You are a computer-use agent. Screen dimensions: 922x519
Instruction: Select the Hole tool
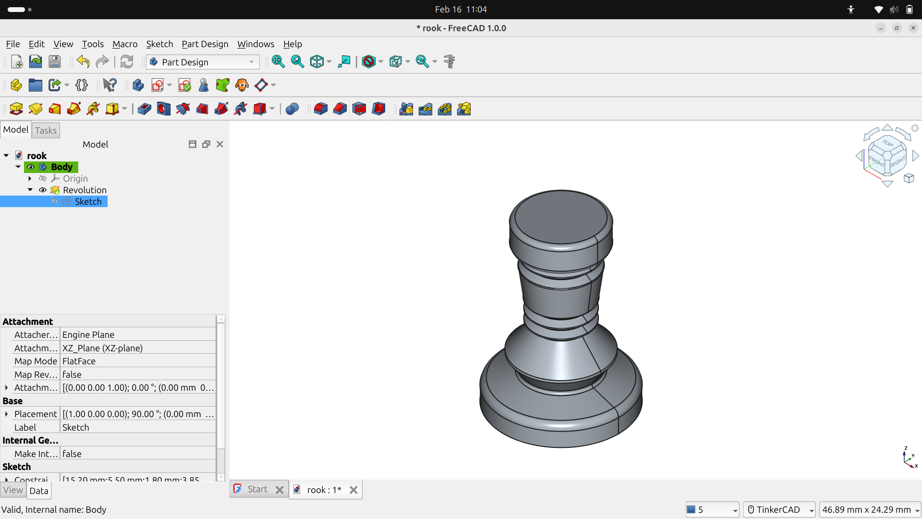point(163,109)
